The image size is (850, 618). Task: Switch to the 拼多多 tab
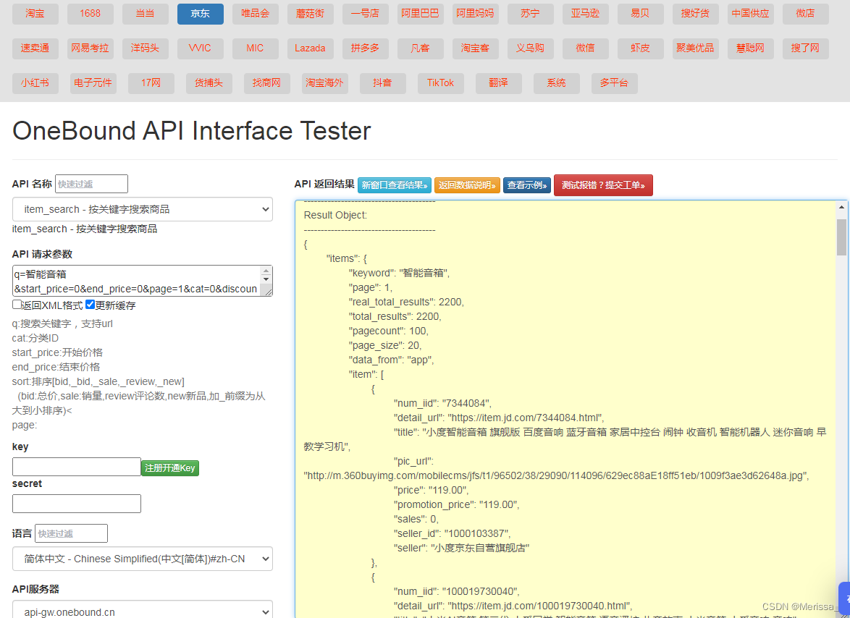(x=366, y=48)
